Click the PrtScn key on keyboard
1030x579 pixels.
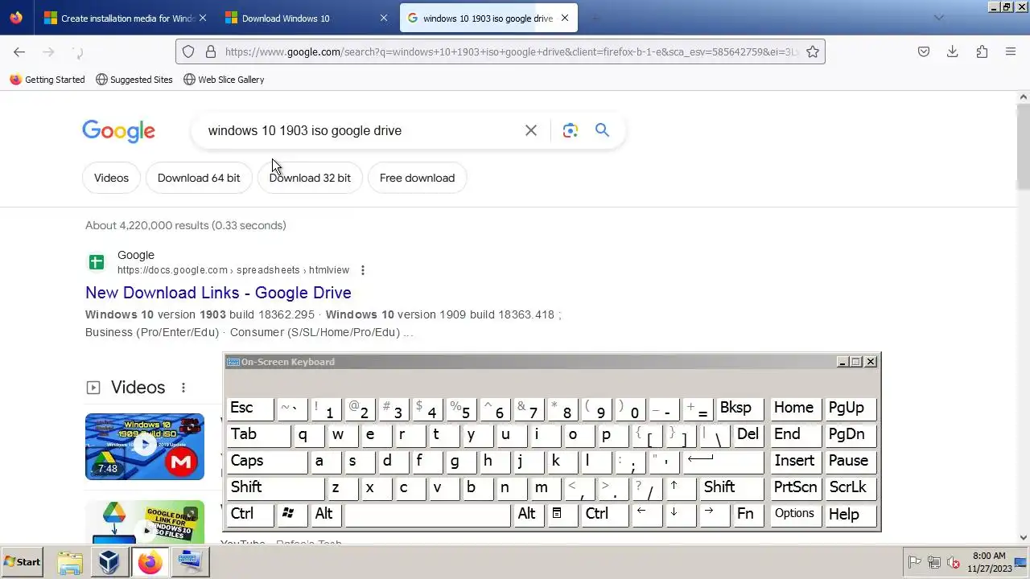click(796, 488)
